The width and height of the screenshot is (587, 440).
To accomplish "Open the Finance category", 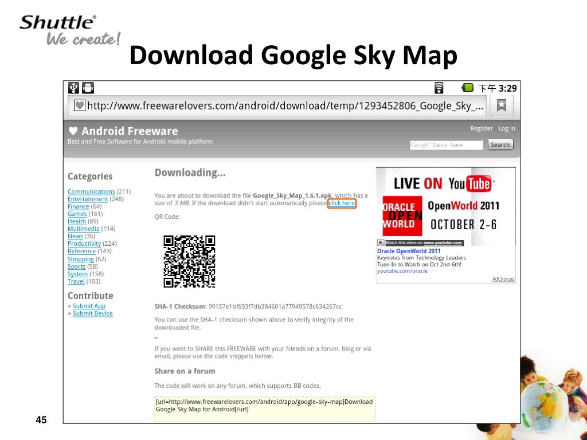I will tap(78, 206).
